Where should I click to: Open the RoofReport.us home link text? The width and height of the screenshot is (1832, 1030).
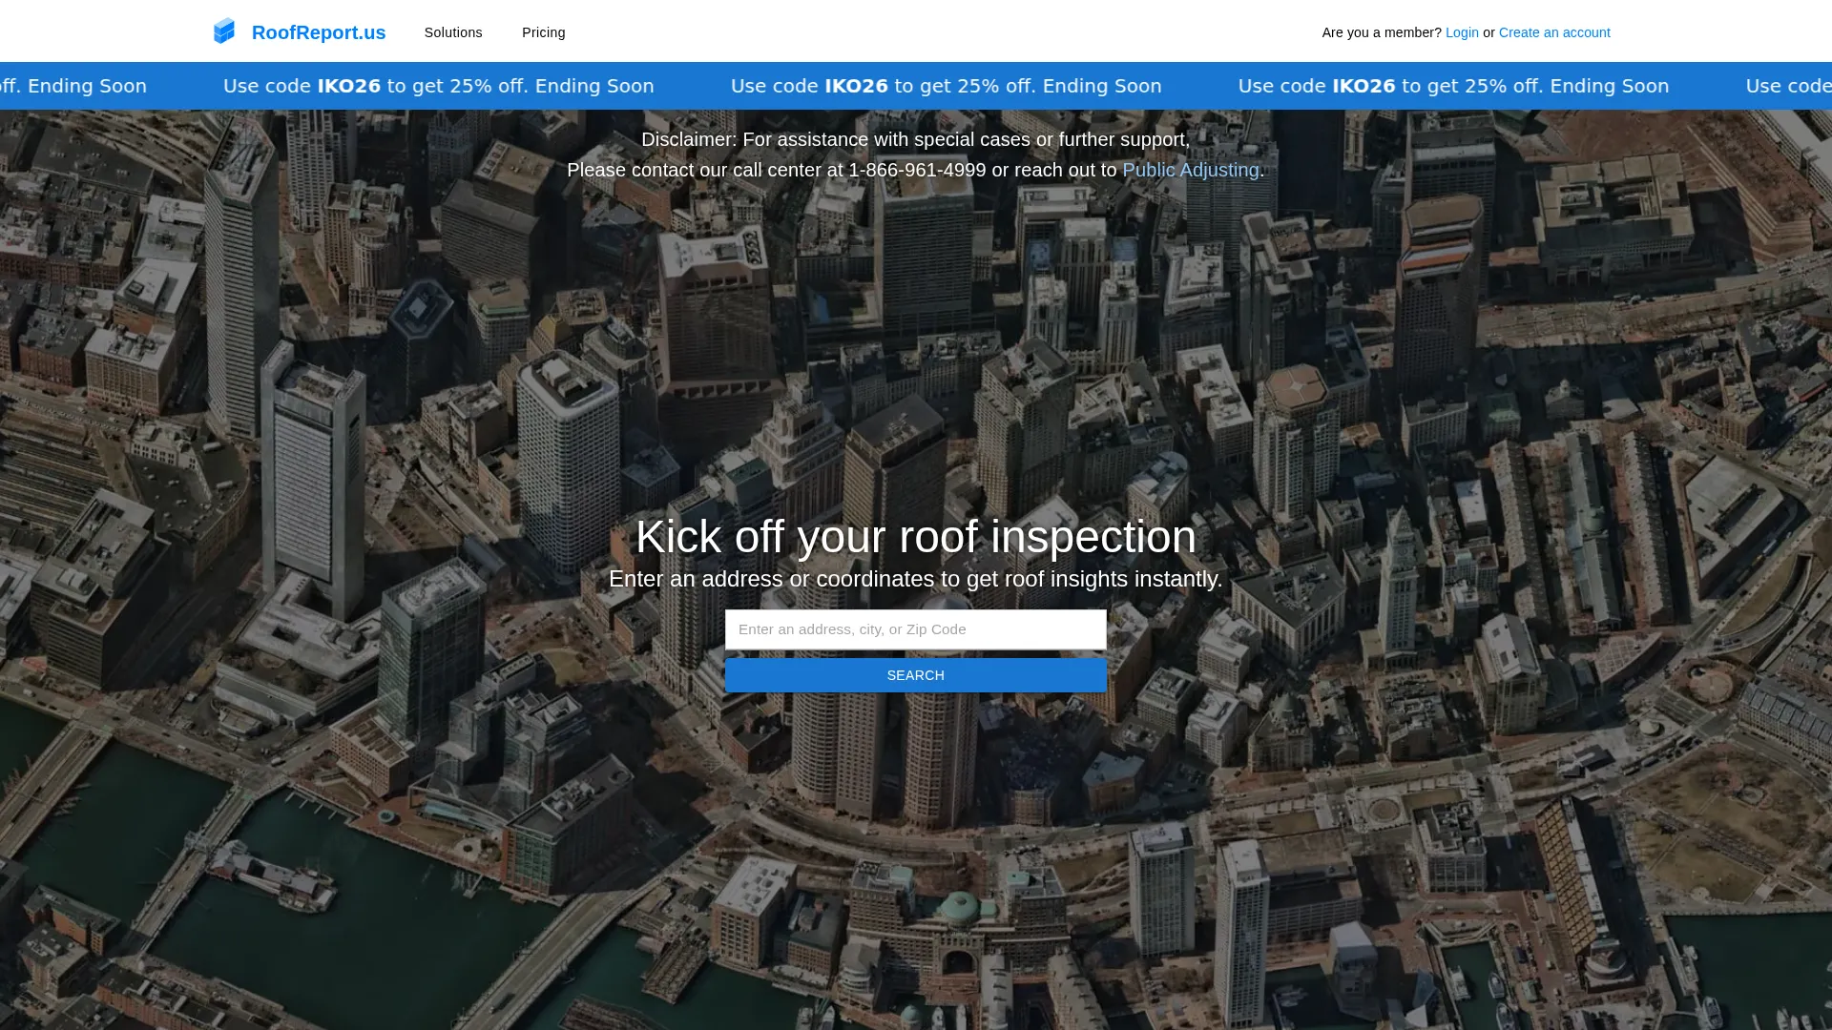click(x=319, y=32)
